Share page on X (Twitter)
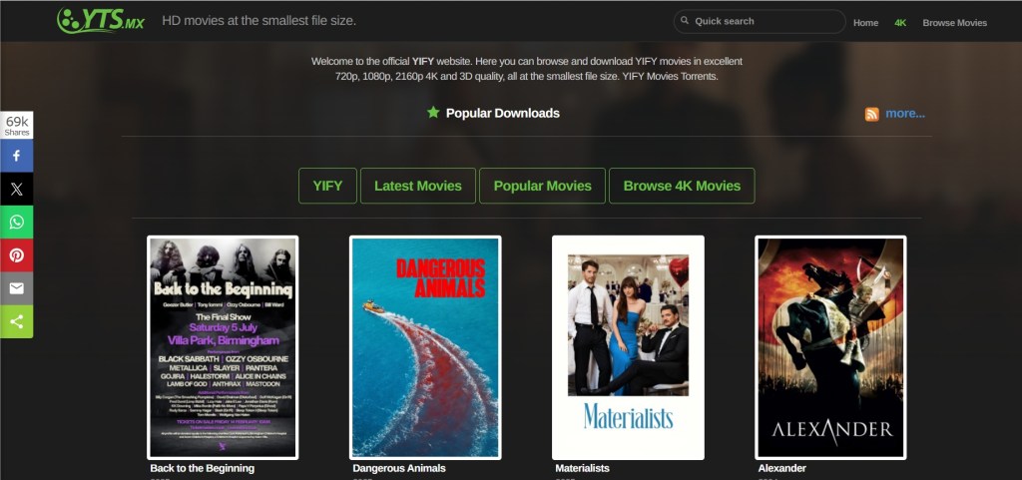This screenshot has height=480, width=1022. [17, 189]
